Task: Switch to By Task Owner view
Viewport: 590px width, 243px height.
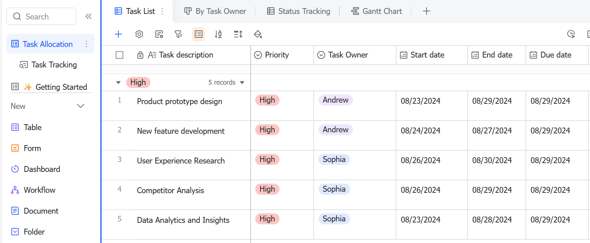Action: (x=215, y=11)
